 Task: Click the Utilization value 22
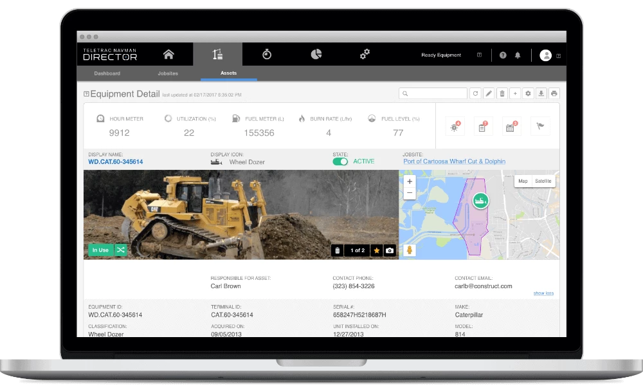[x=189, y=133]
